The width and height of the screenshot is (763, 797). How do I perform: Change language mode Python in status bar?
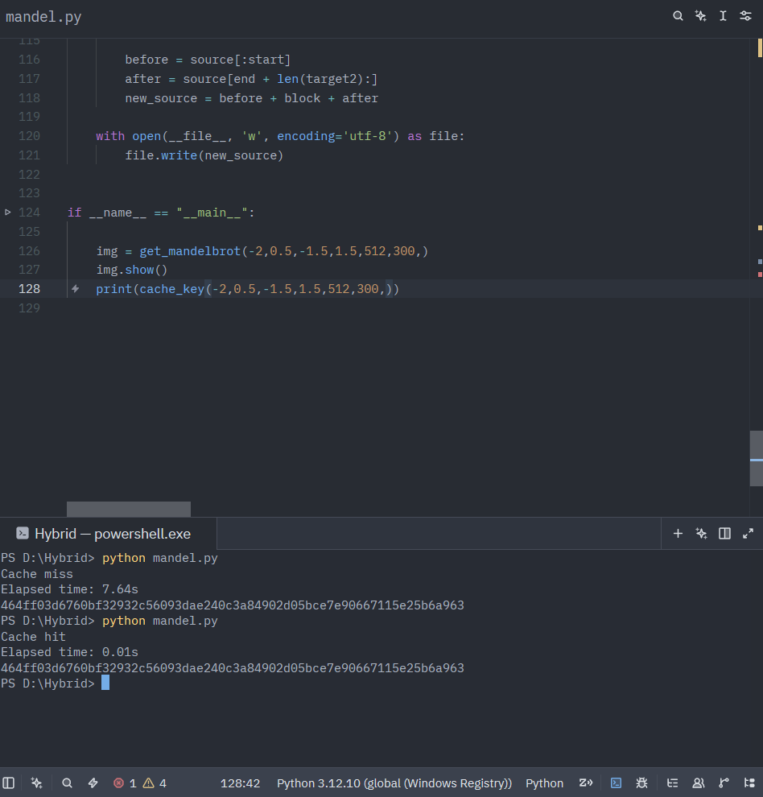pos(544,783)
